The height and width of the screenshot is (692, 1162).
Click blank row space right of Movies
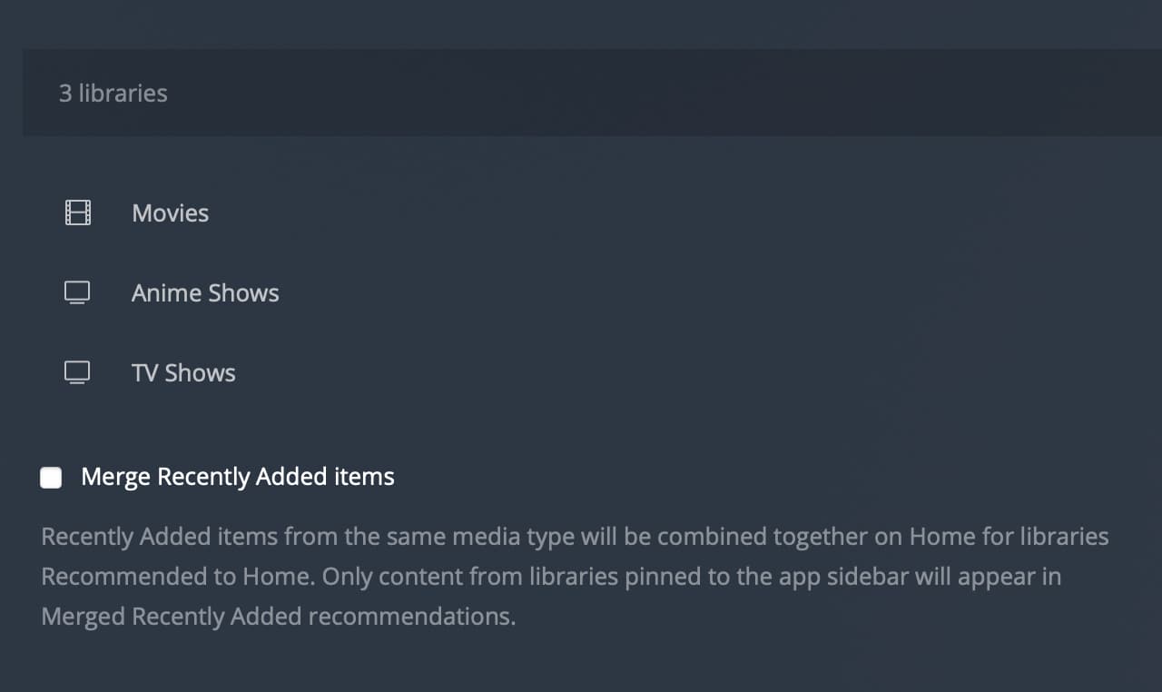pyautogui.click(x=635, y=213)
